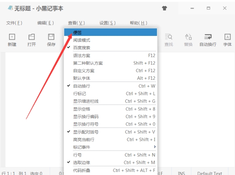Image resolution: width=235 pixels, height=175 pixels.
Task: Click the notepad app icon in title bar
Action: 10,8
